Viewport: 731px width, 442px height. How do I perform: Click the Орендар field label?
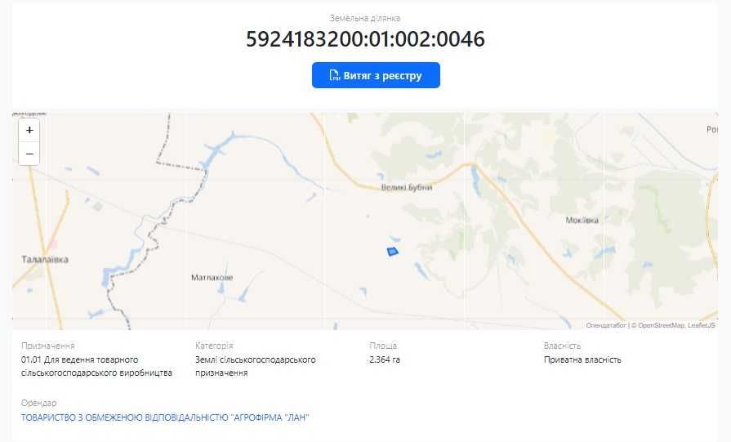[38, 403]
